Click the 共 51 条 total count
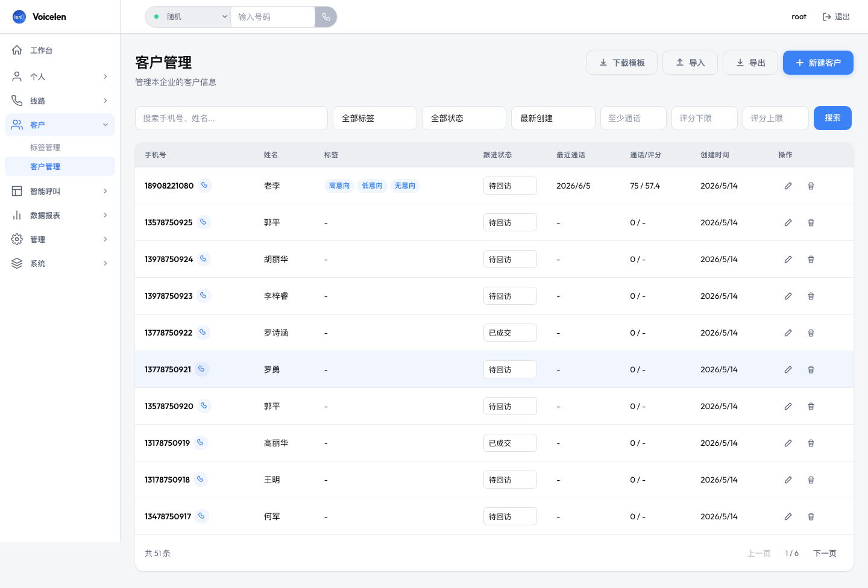Screen dimensions: 868x588 157,553
